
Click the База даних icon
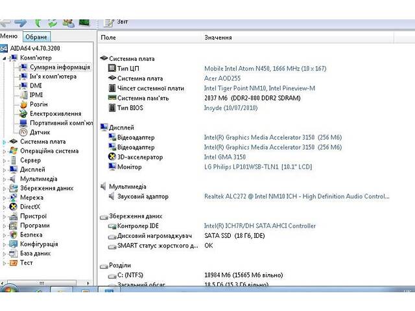click(x=13, y=253)
